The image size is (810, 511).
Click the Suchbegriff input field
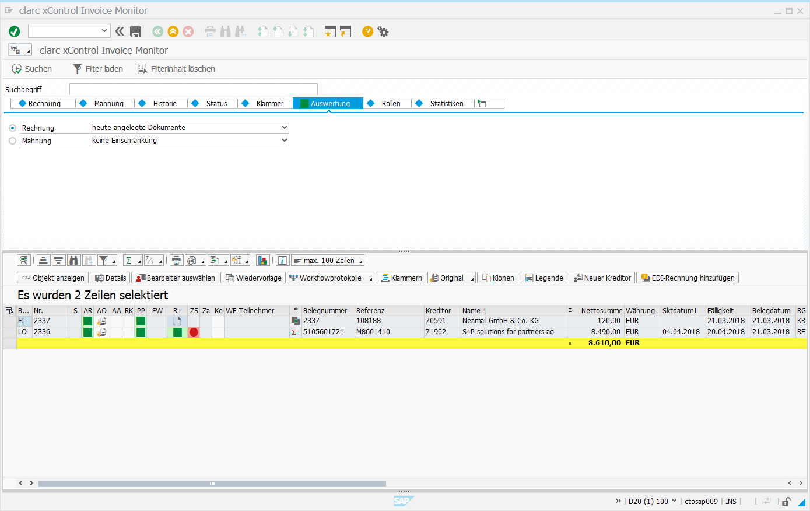[x=193, y=89]
